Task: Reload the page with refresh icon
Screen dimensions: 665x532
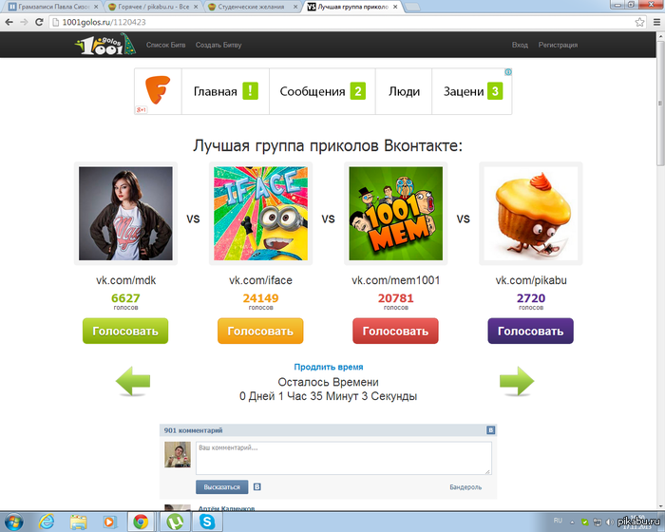Action: [39, 22]
